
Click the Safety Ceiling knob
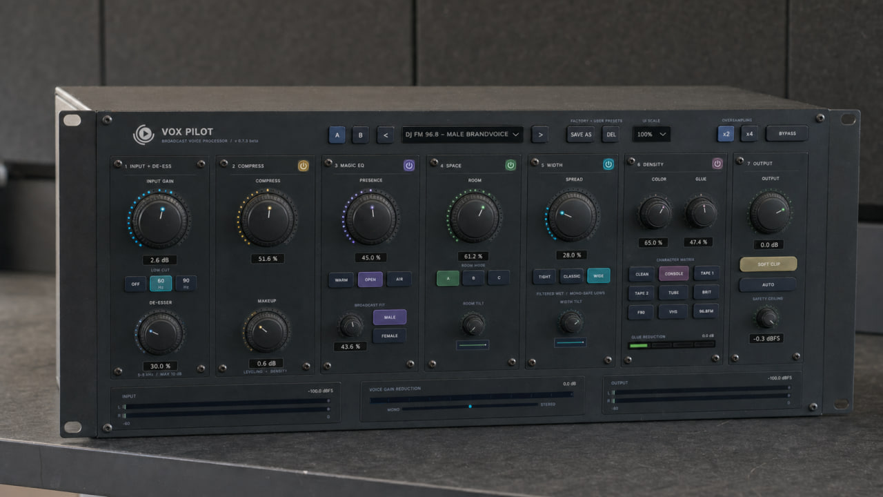pyautogui.click(x=767, y=317)
